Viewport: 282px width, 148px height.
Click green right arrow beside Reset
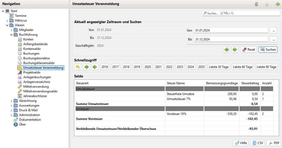235,50
